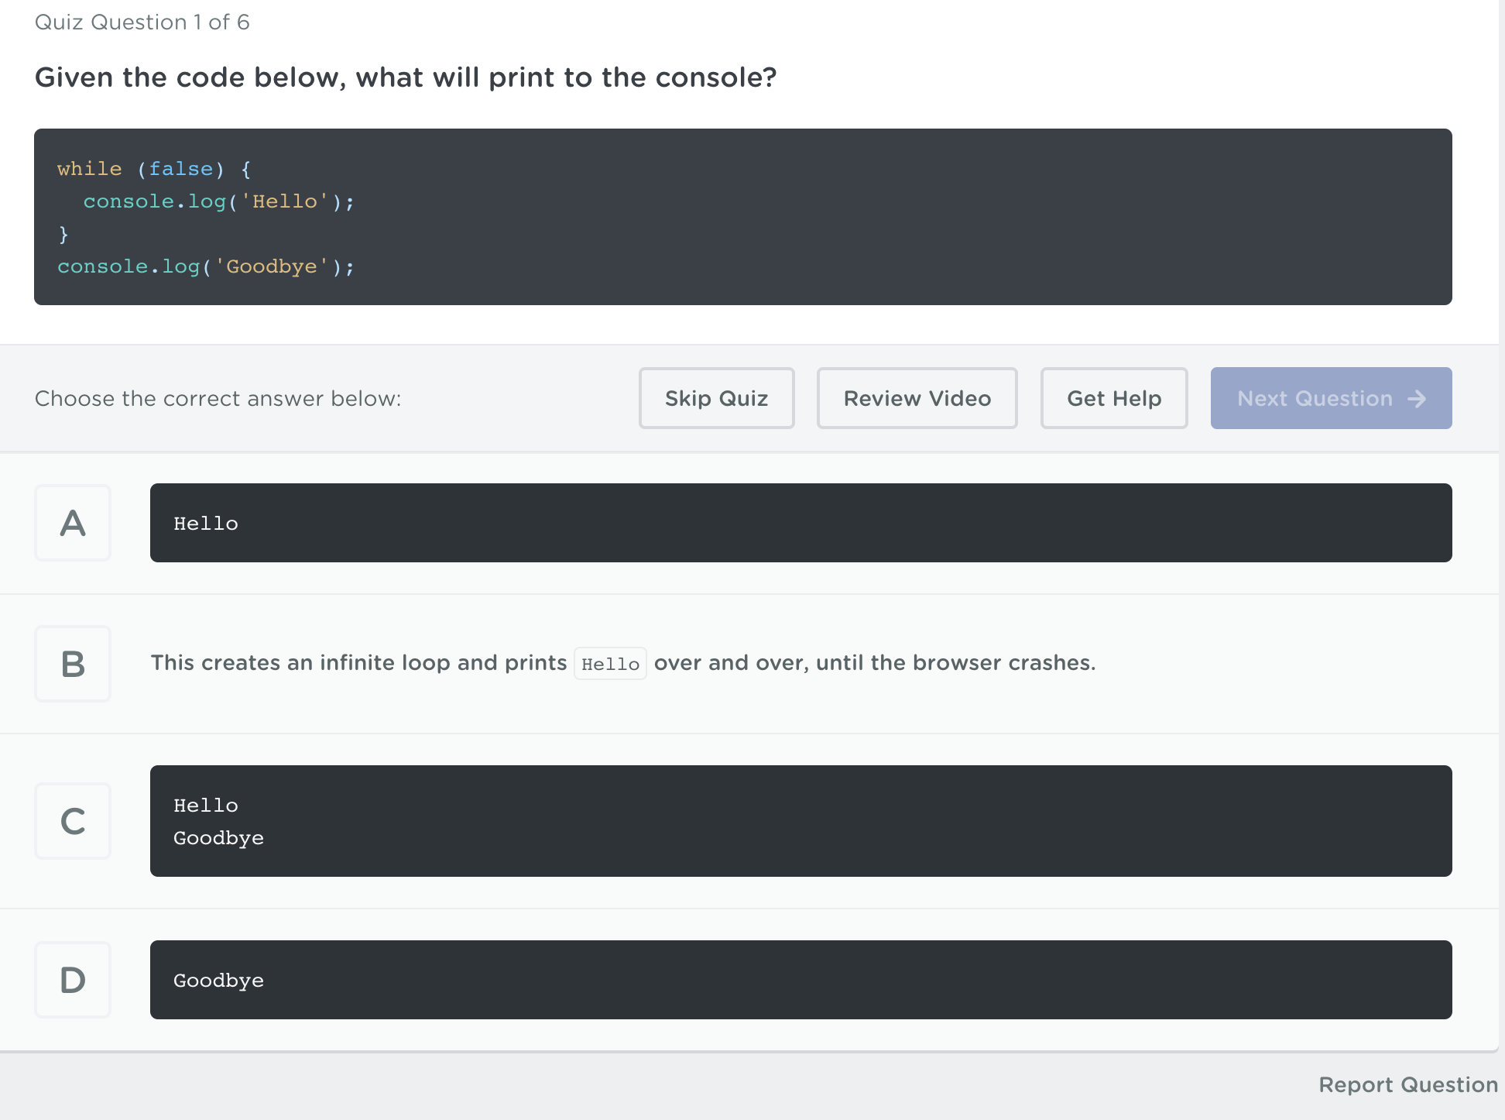The image size is (1505, 1120).
Task: Click 'Choose the correct answer below' text
Action: [x=218, y=398]
